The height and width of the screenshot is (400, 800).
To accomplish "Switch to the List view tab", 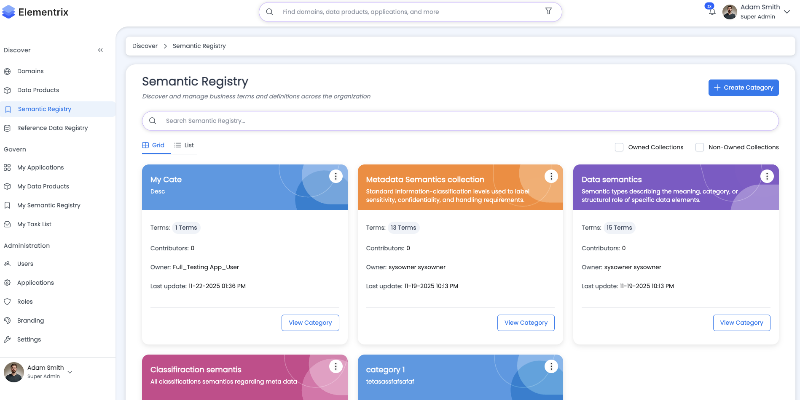I will pyautogui.click(x=184, y=145).
